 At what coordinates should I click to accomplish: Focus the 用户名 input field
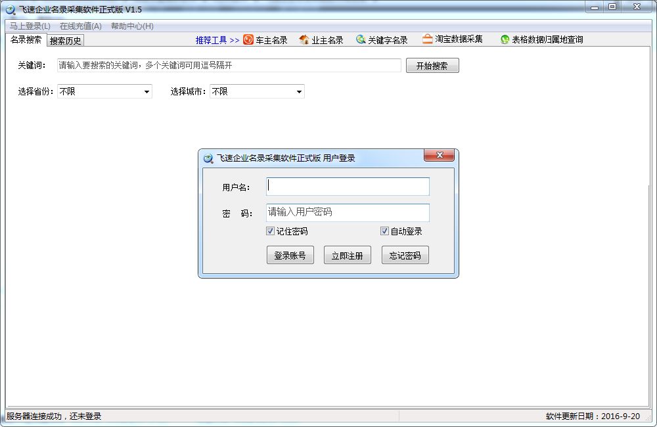[348, 187]
